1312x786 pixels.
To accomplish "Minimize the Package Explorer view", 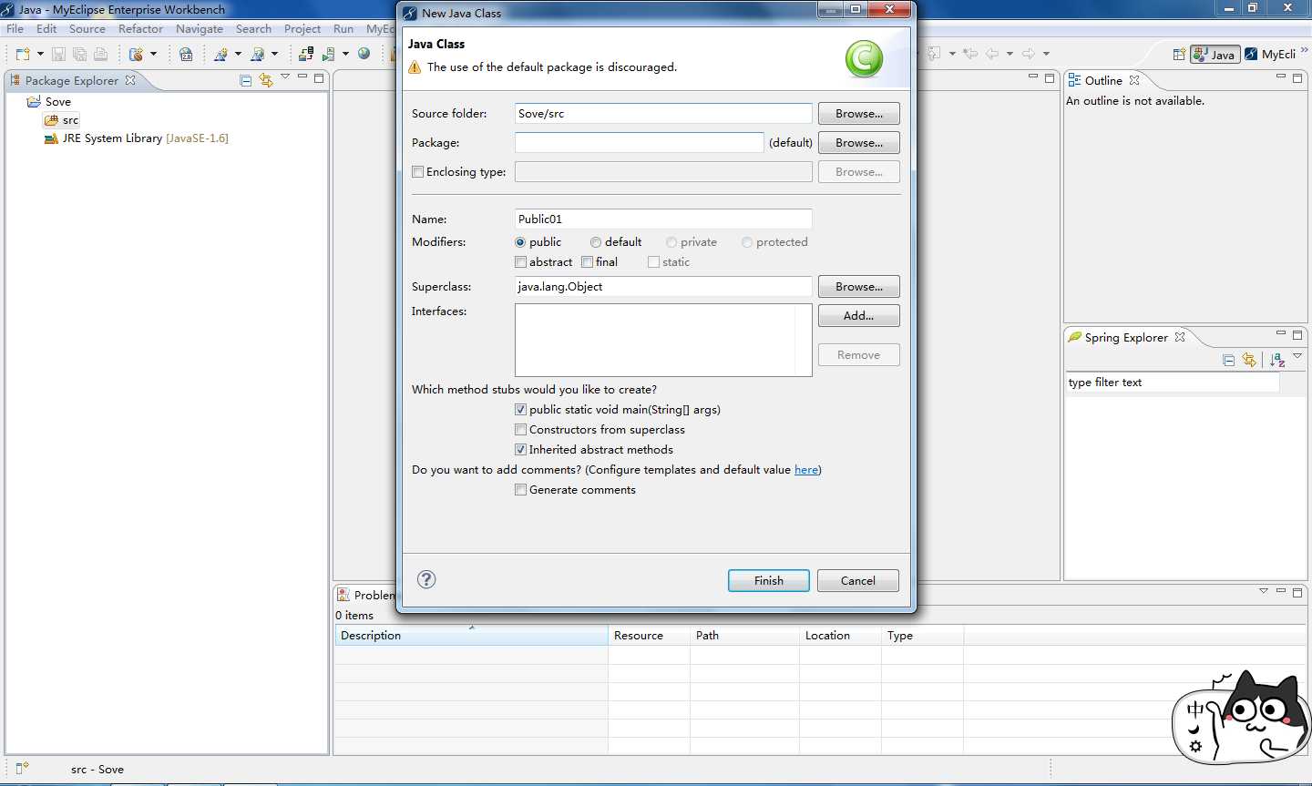I will click(302, 77).
